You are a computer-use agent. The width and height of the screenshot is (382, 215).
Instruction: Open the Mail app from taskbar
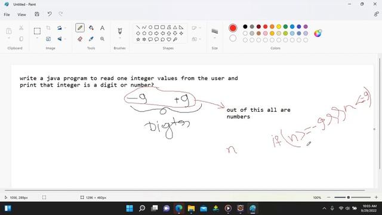pos(204,208)
